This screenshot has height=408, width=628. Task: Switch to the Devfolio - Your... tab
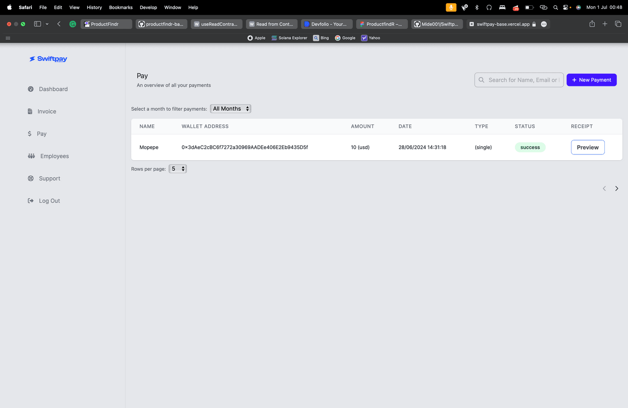point(327,24)
